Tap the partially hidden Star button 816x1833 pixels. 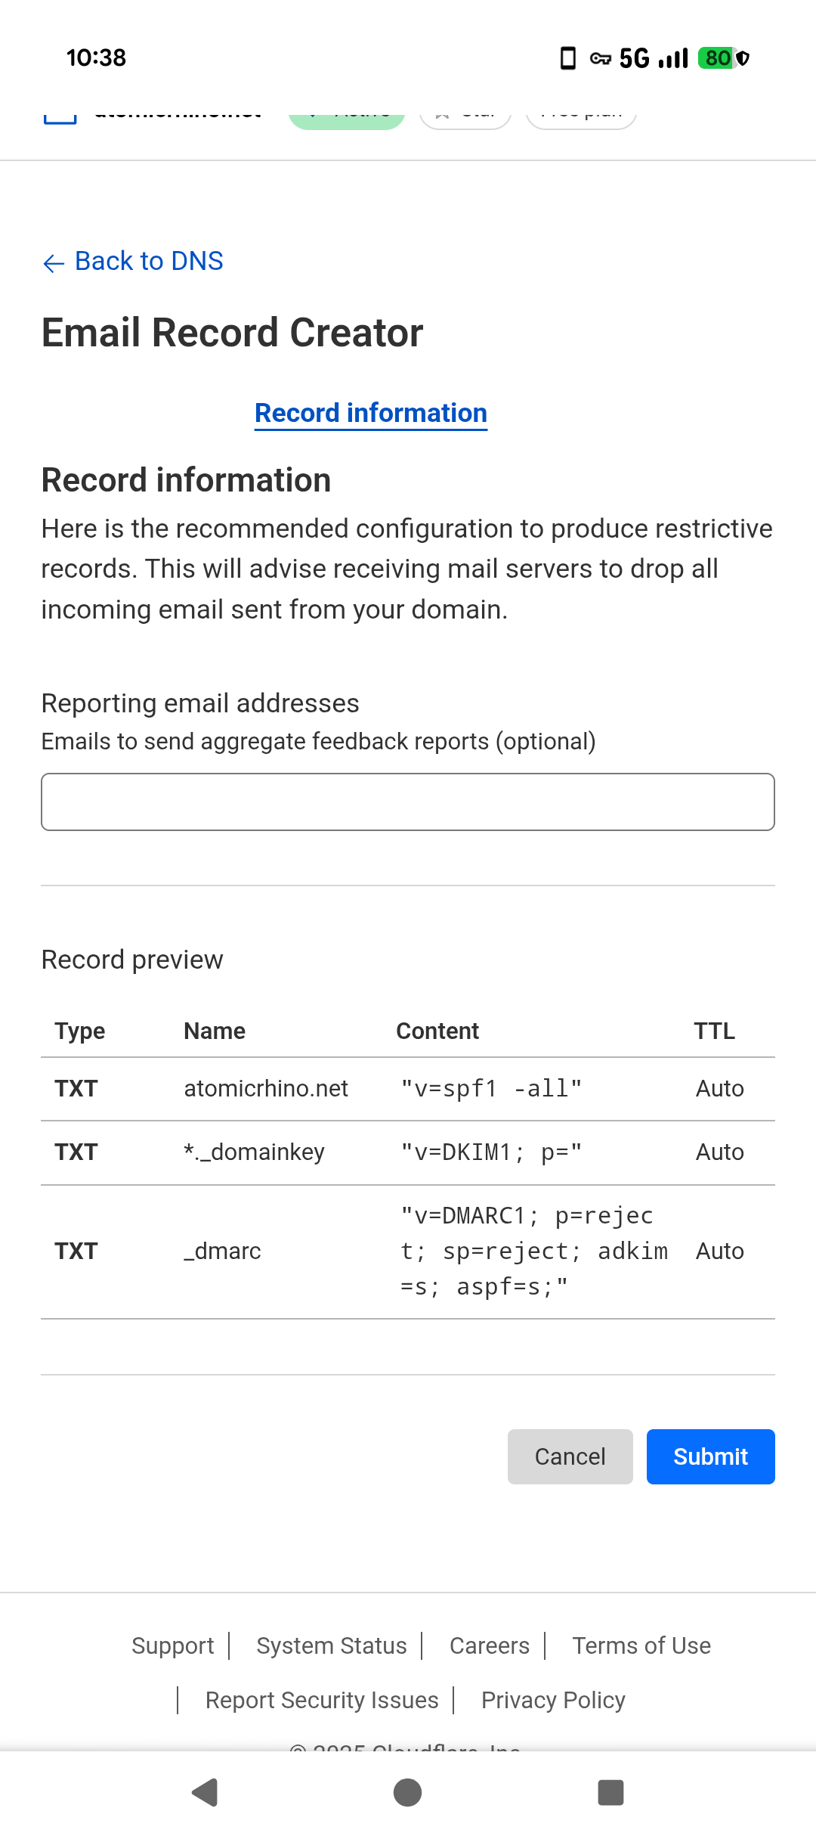[465, 116]
